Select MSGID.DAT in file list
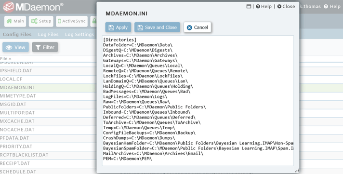Image resolution: width=343 pixels, height=174 pixels. pyautogui.click(x=13, y=105)
